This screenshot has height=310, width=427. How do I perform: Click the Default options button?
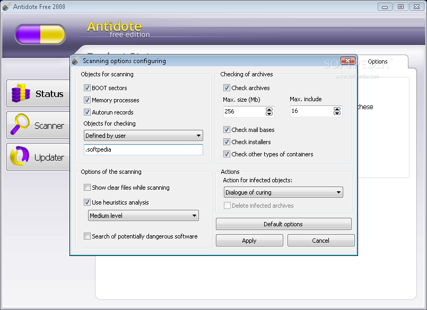click(x=283, y=224)
